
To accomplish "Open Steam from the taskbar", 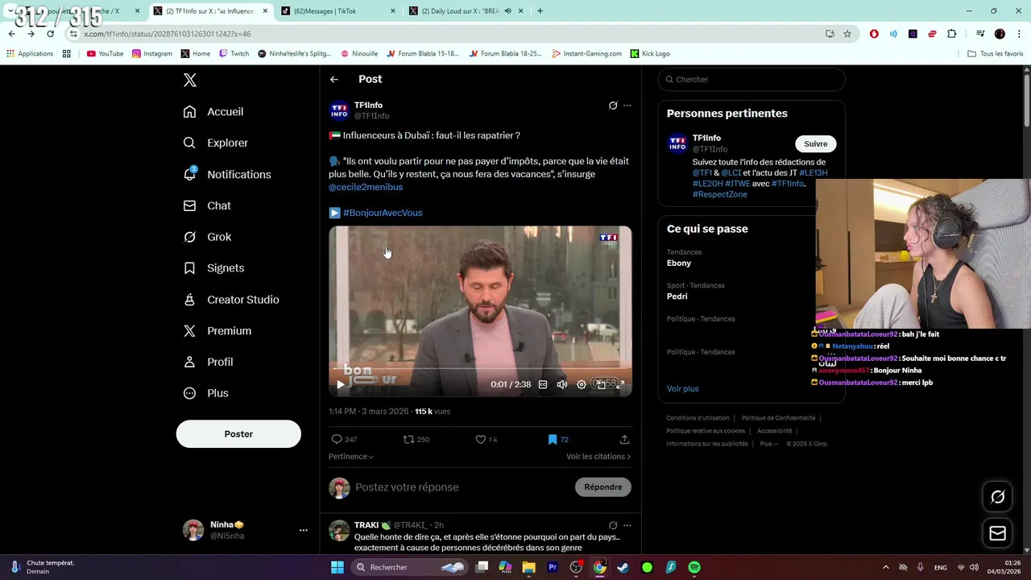I will click(x=623, y=567).
